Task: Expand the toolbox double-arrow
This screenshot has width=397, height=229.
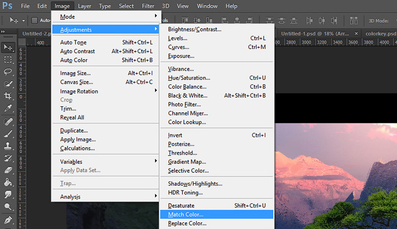Action: [3, 32]
